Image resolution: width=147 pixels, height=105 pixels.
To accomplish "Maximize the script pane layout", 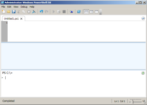I will point(96,12).
